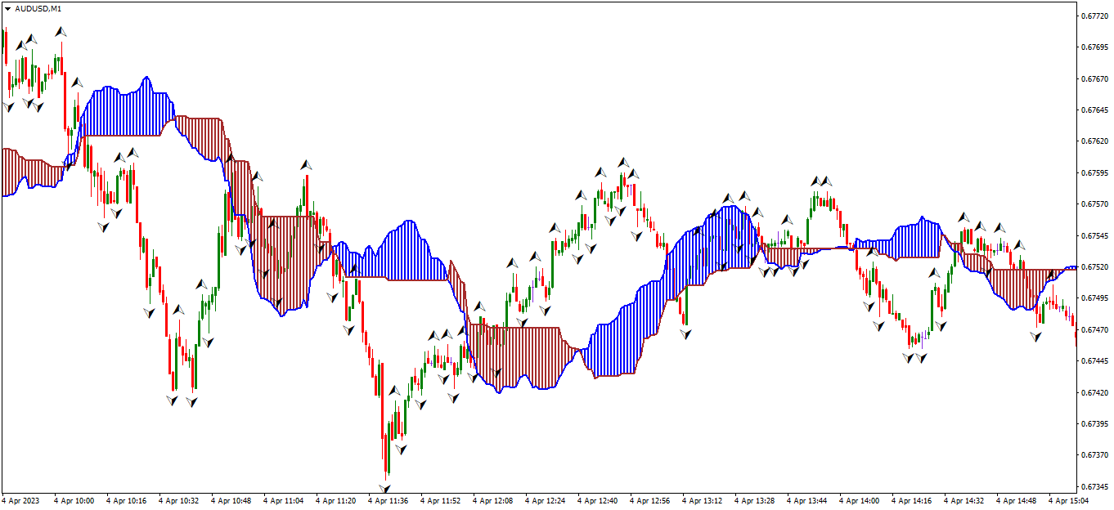1114x510 pixels.
Task: Click the 4 Apr 14:16 time label
Action: (911, 500)
